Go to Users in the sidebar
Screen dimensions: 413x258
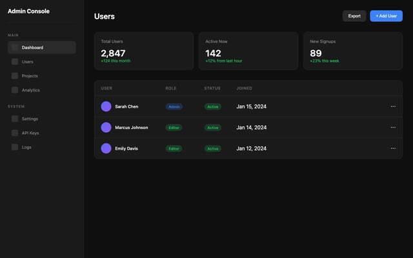41,62
